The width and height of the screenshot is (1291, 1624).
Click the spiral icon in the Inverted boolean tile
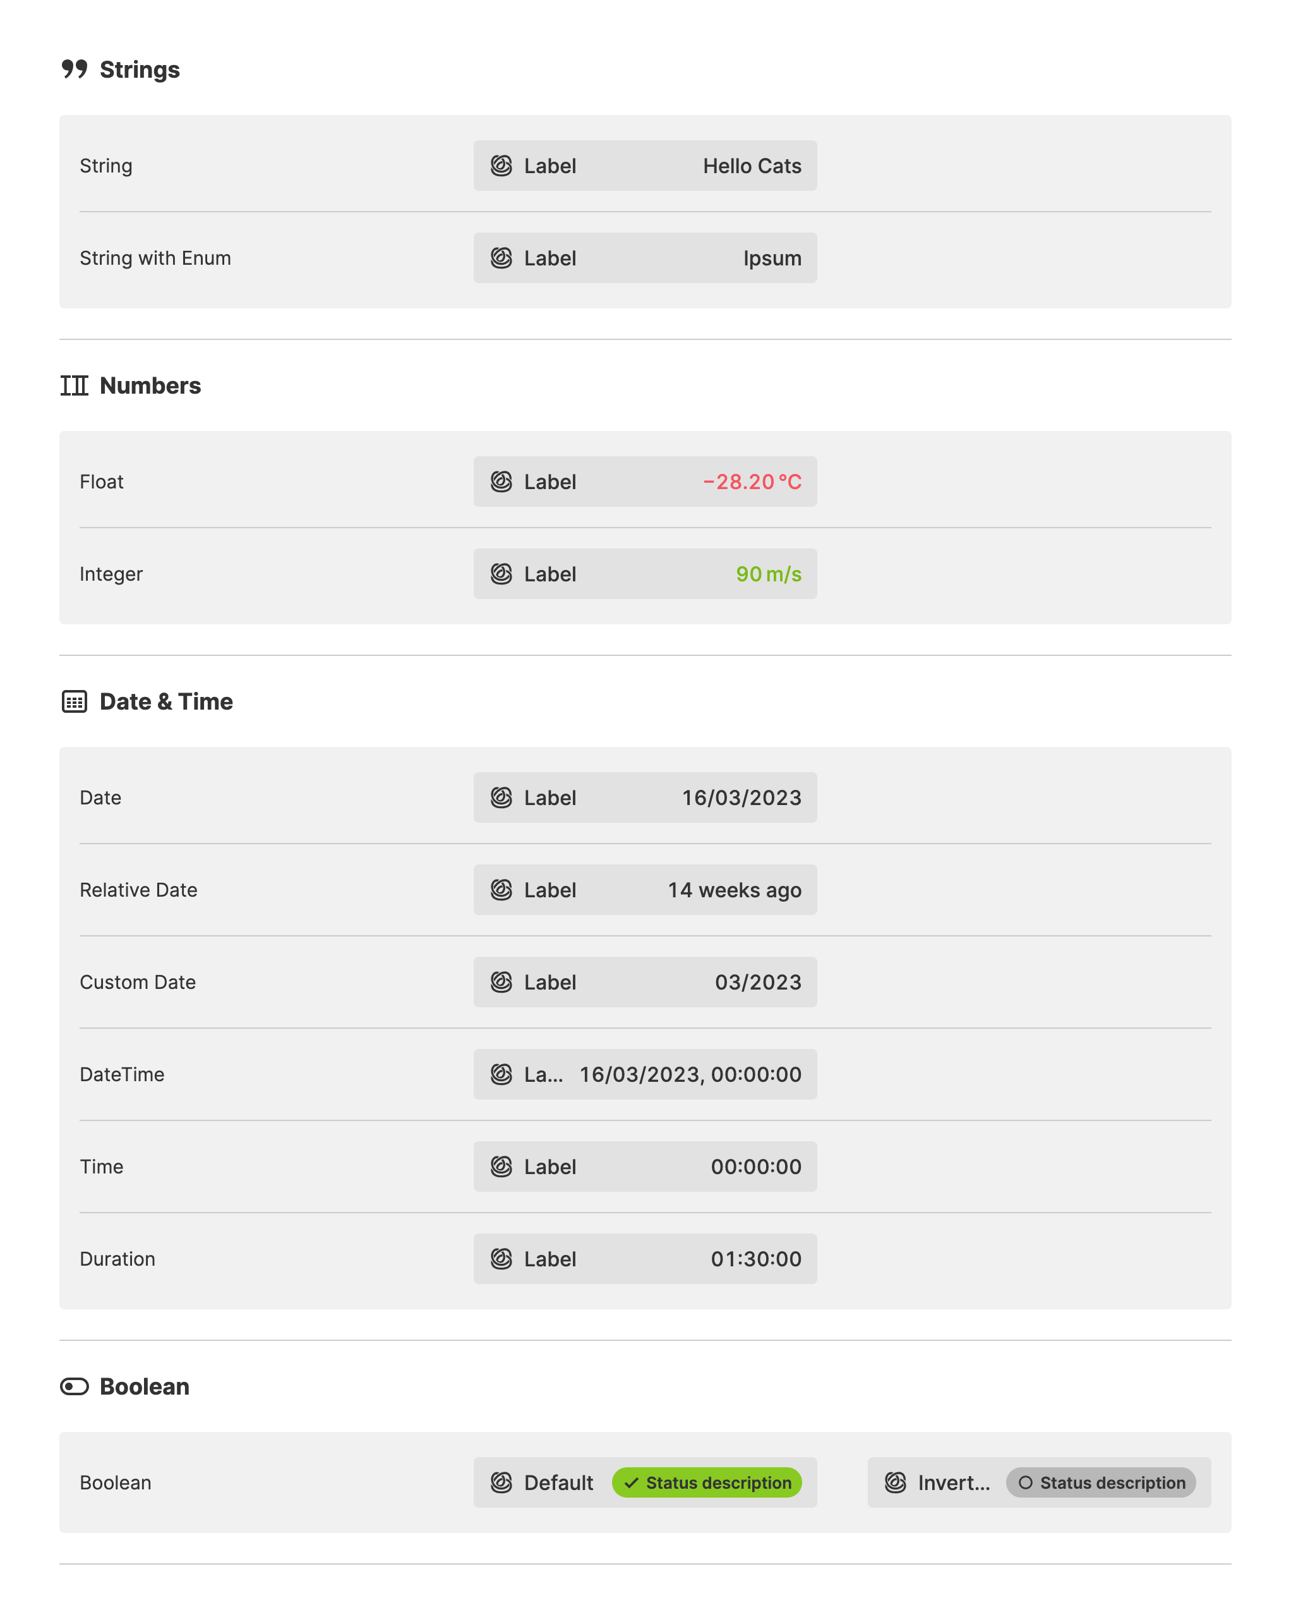coord(895,1482)
